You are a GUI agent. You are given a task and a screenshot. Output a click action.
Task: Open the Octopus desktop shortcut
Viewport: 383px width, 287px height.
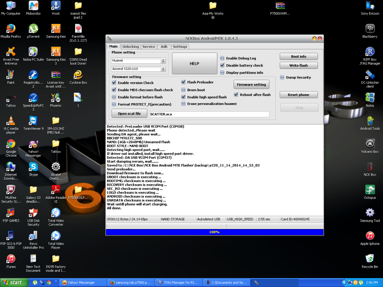[370, 190]
